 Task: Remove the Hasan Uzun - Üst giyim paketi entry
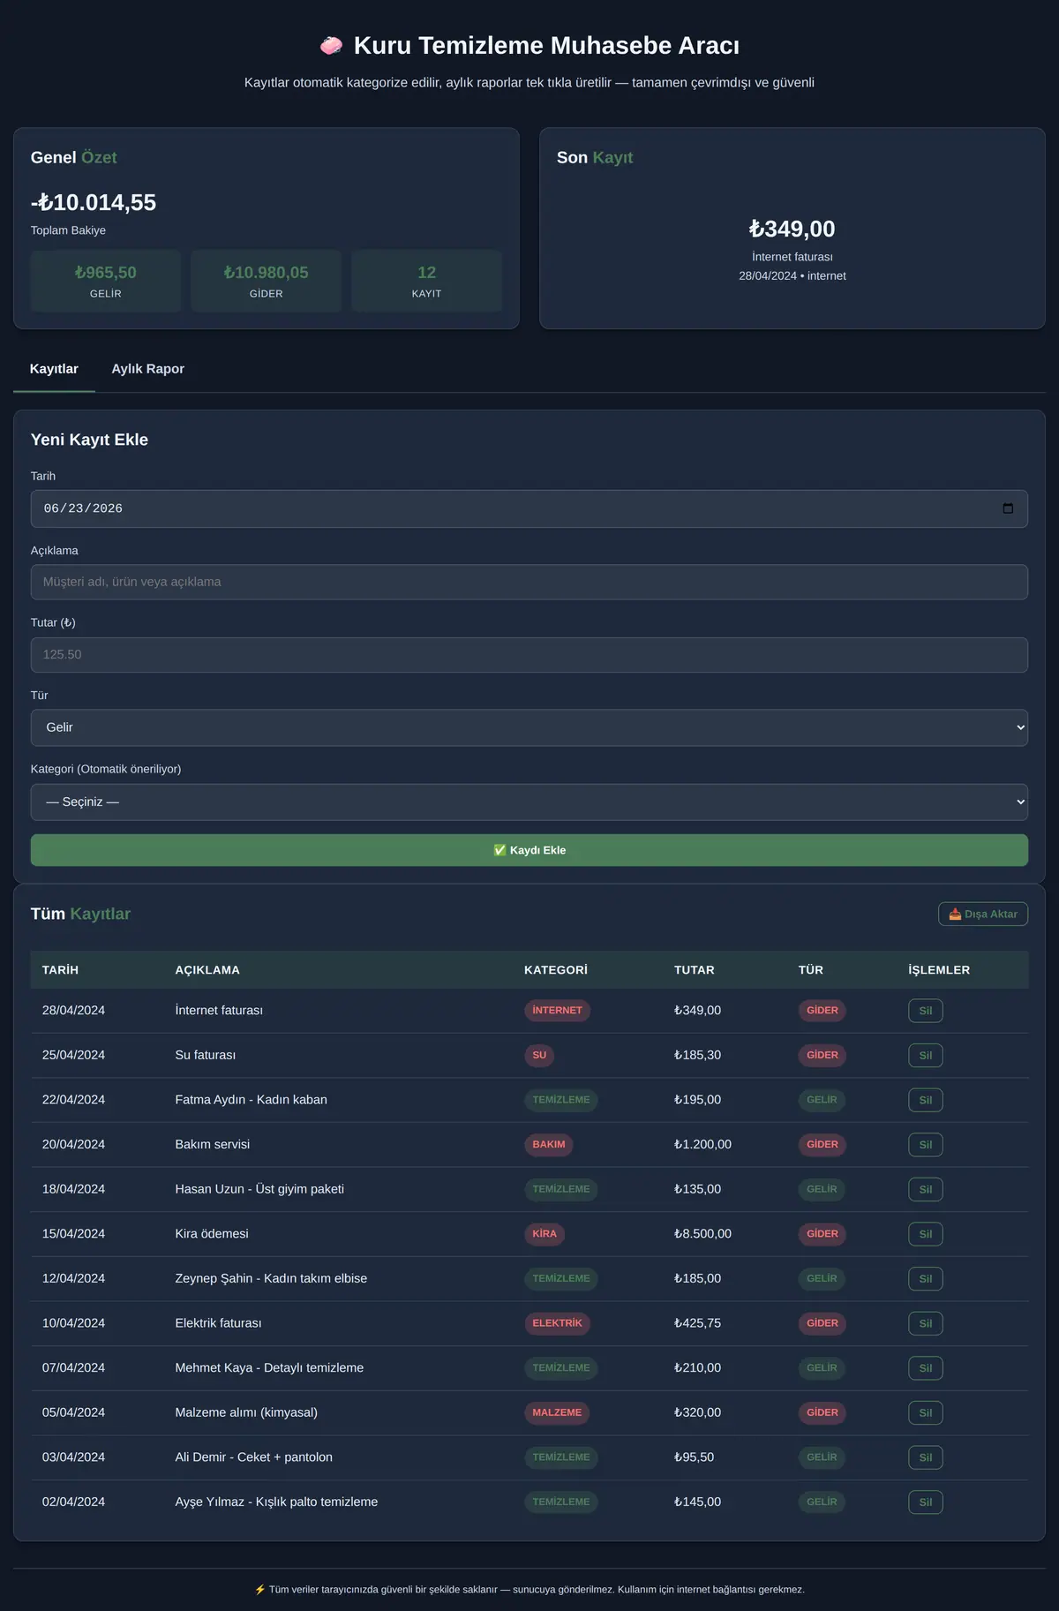click(x=925, y=1189)
